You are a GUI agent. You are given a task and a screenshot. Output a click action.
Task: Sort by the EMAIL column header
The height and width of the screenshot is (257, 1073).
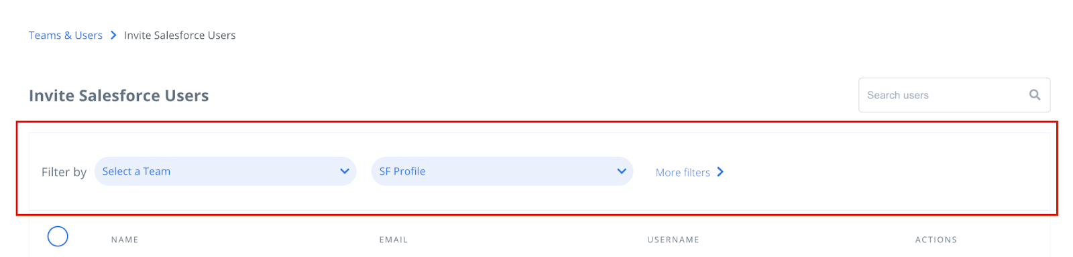394,240
